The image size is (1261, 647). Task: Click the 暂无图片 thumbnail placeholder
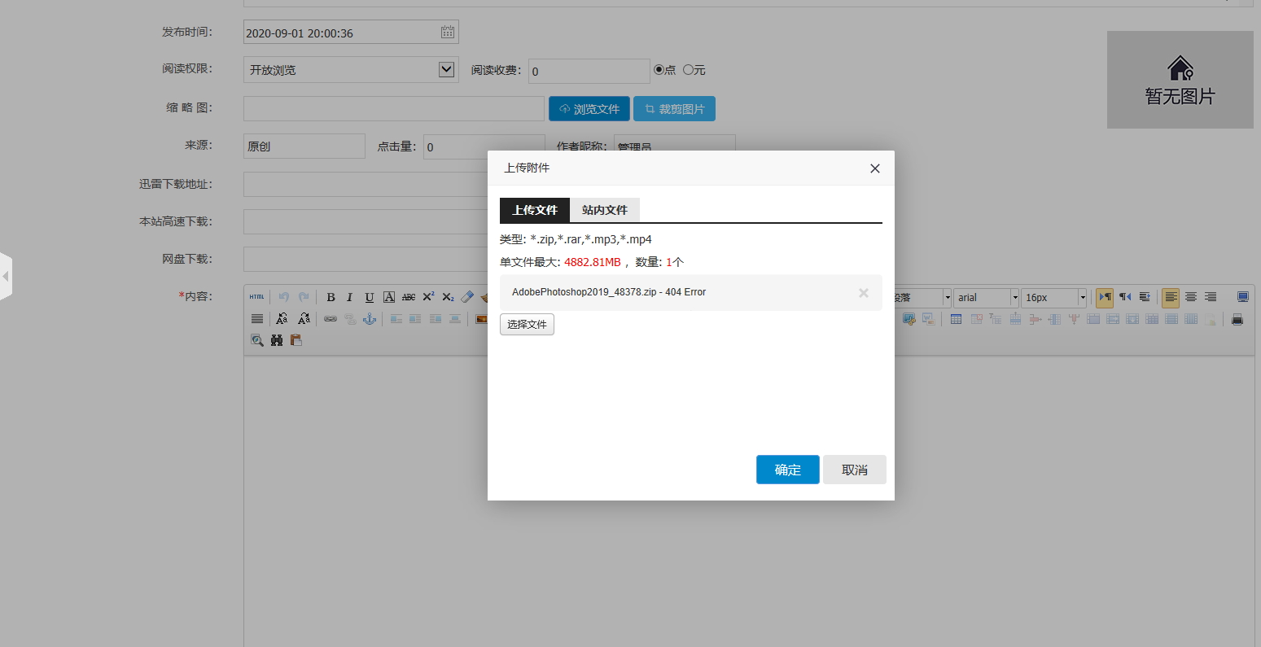pyautogui.click(x=1180, y=80)
